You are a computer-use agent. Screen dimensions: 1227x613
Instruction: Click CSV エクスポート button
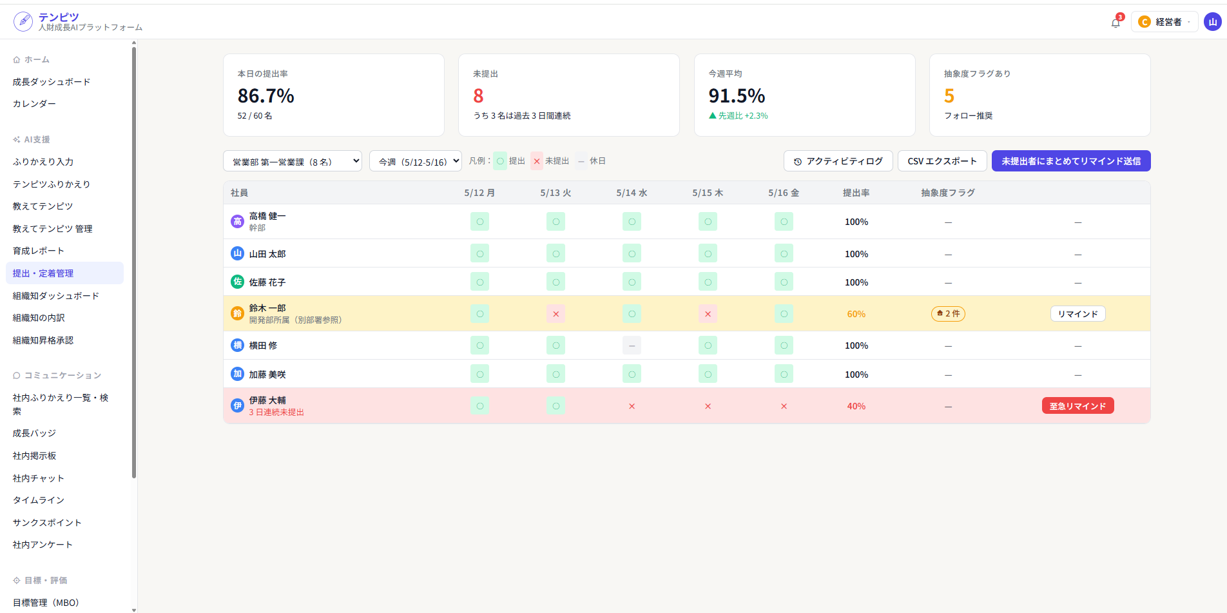click(942, 161)
